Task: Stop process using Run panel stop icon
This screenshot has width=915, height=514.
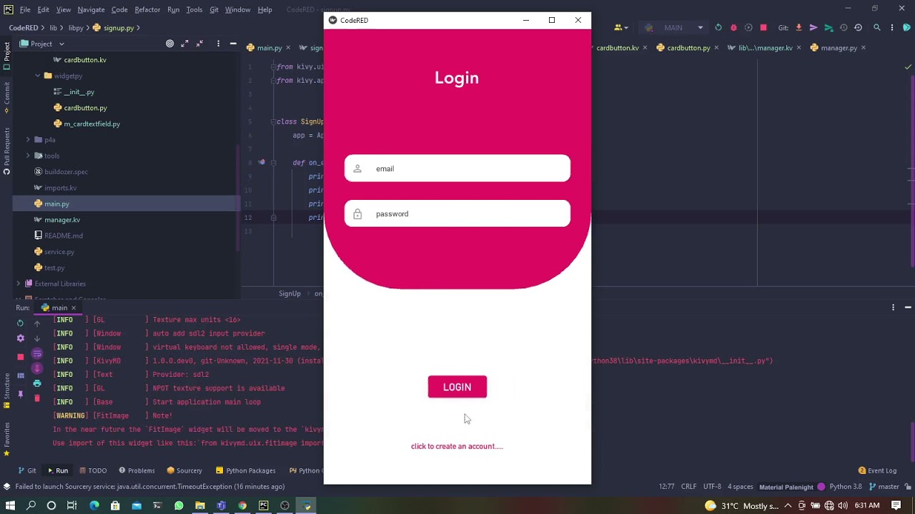Action: tap(20, 356)
